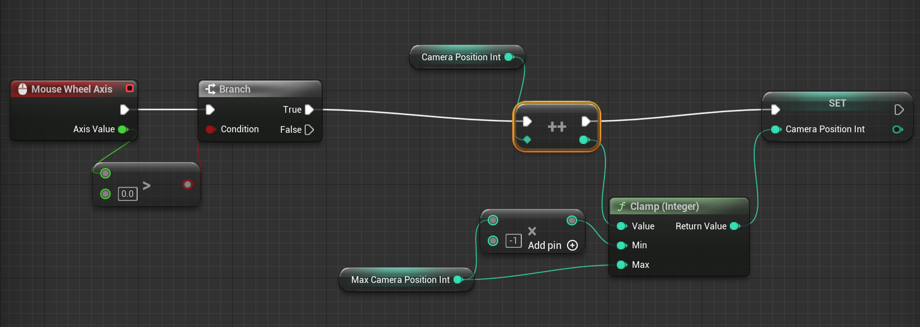Click the Branch False output pin
The height and width of the screenshot is (327, 920).
(309, 130)
